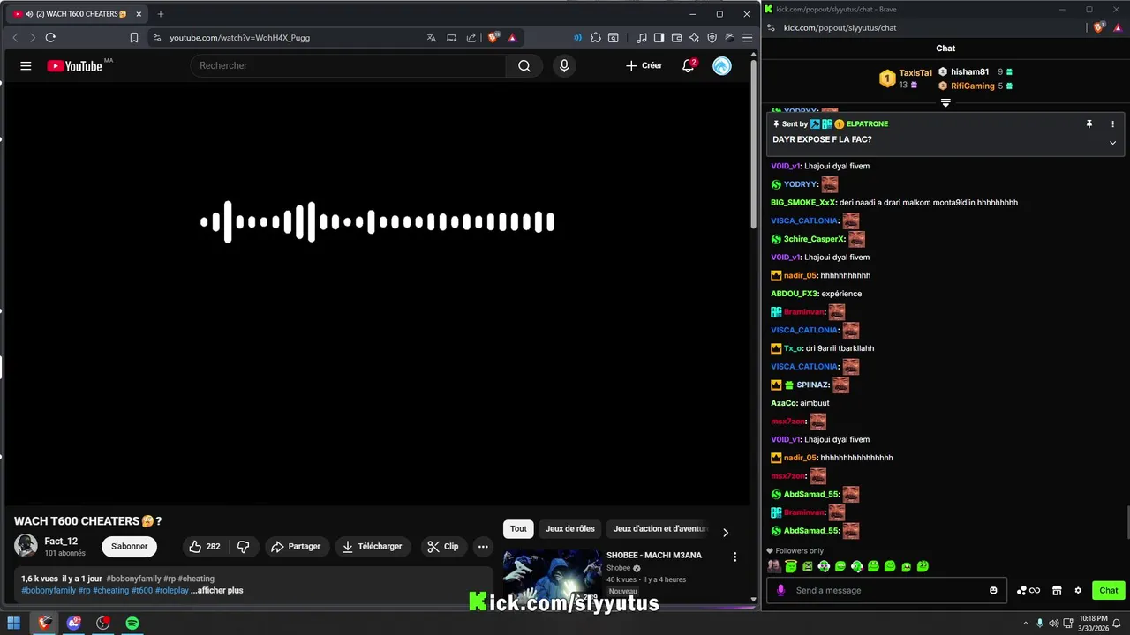Reload the YouTube page in Brave
This screenshot has width=1130, height=635.
pyautogui.click(x=50, y=38)
